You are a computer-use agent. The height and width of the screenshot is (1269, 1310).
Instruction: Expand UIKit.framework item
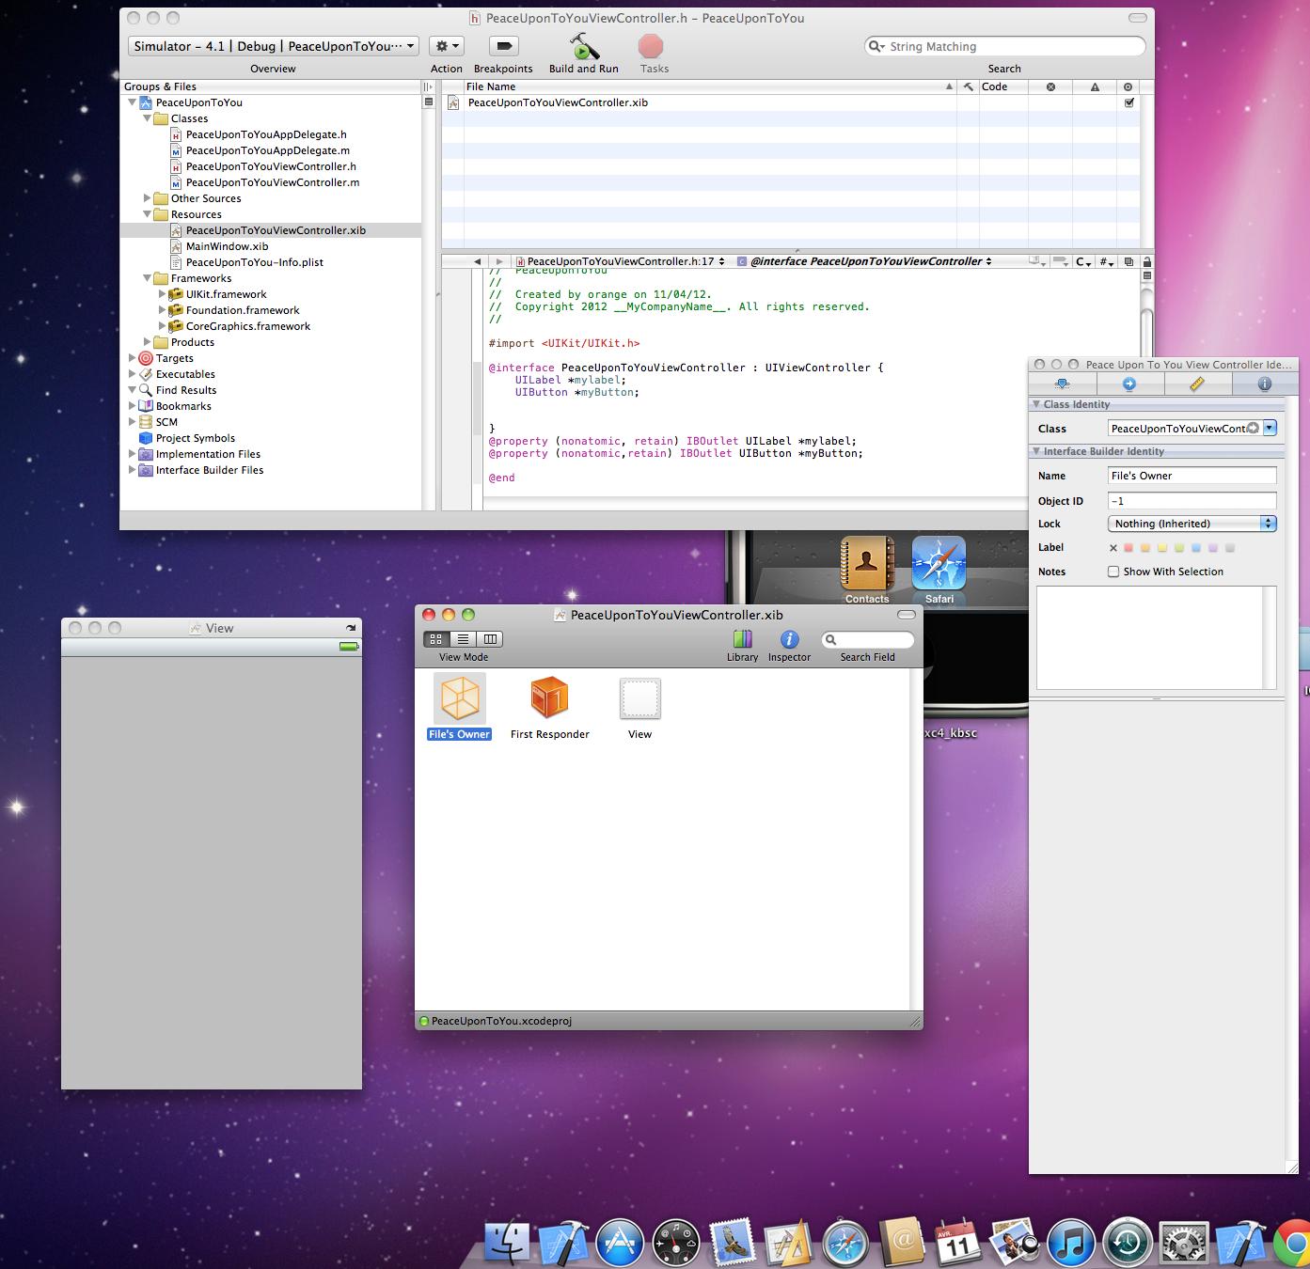tap(163, 294)
